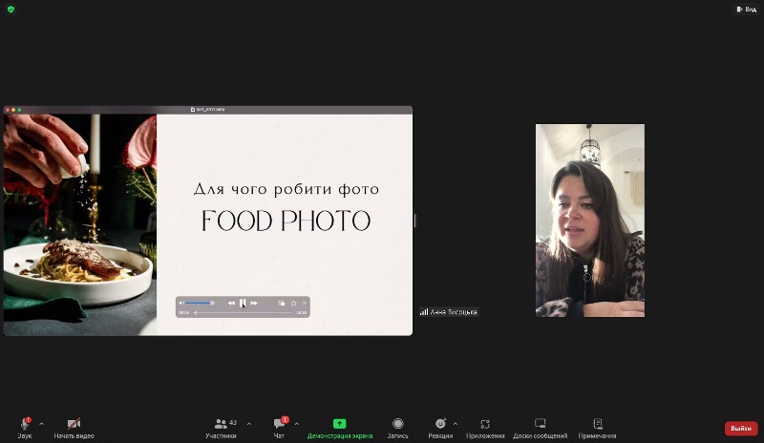Click the presenter's video thumbnail
The image size is (764, 443).
click(590, 221)
